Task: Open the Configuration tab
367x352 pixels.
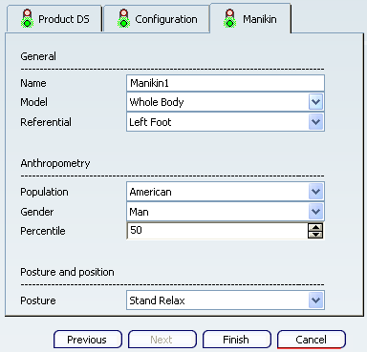Action: coord(157,19)
